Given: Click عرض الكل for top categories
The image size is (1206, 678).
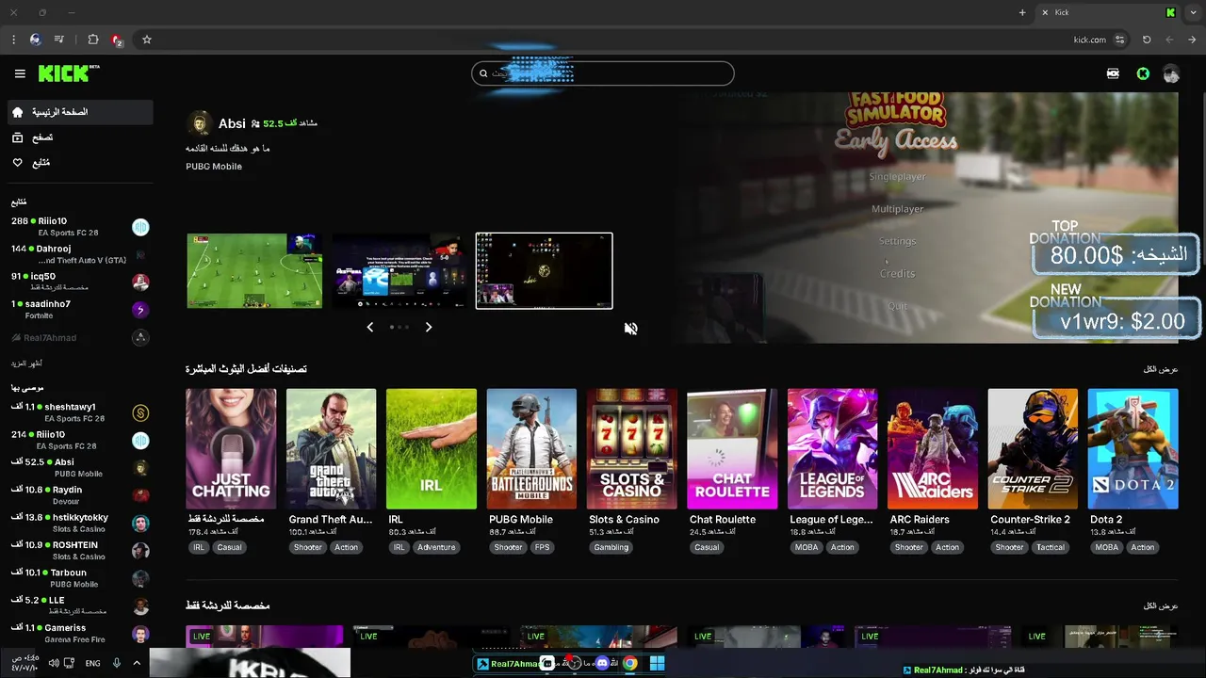Looking at the screenshot, I should [1161, 369].
